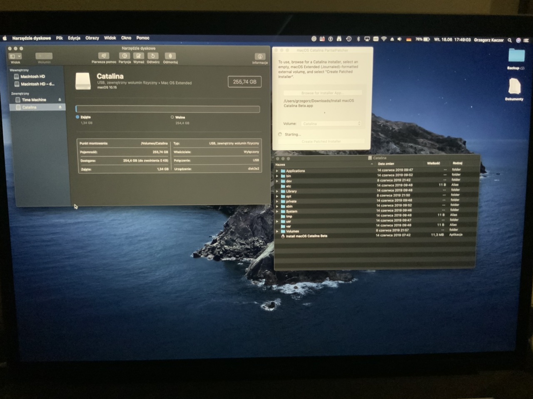Open the Wi-Fi status icon
This screenshot has width=533, height=399.
pyautogui.click(x=384, y=39)
